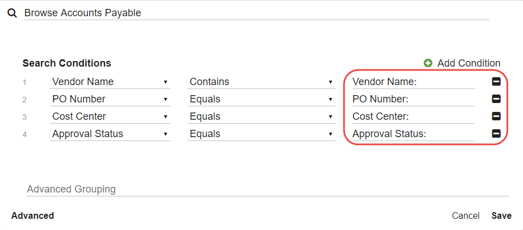Open the Contains operator dropdown

[261, 82]
